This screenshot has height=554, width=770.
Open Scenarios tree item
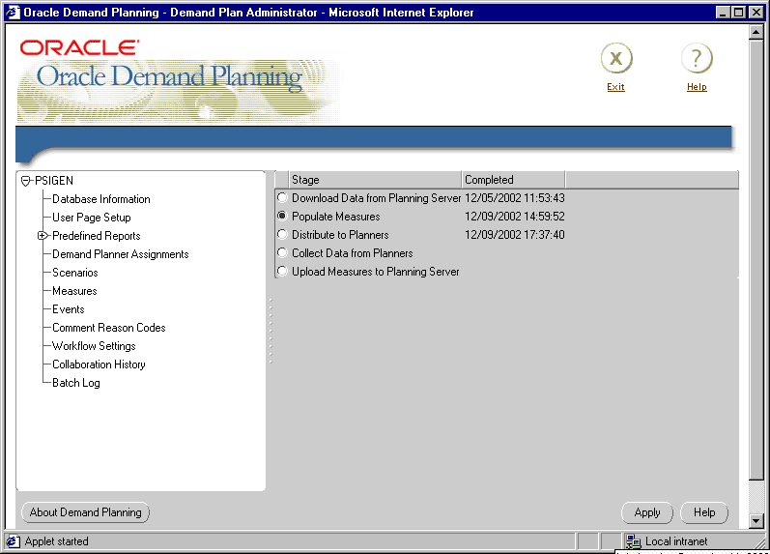[x=75, y=273]
